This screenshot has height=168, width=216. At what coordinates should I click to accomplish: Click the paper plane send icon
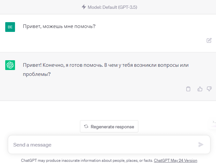coord(201,145)
